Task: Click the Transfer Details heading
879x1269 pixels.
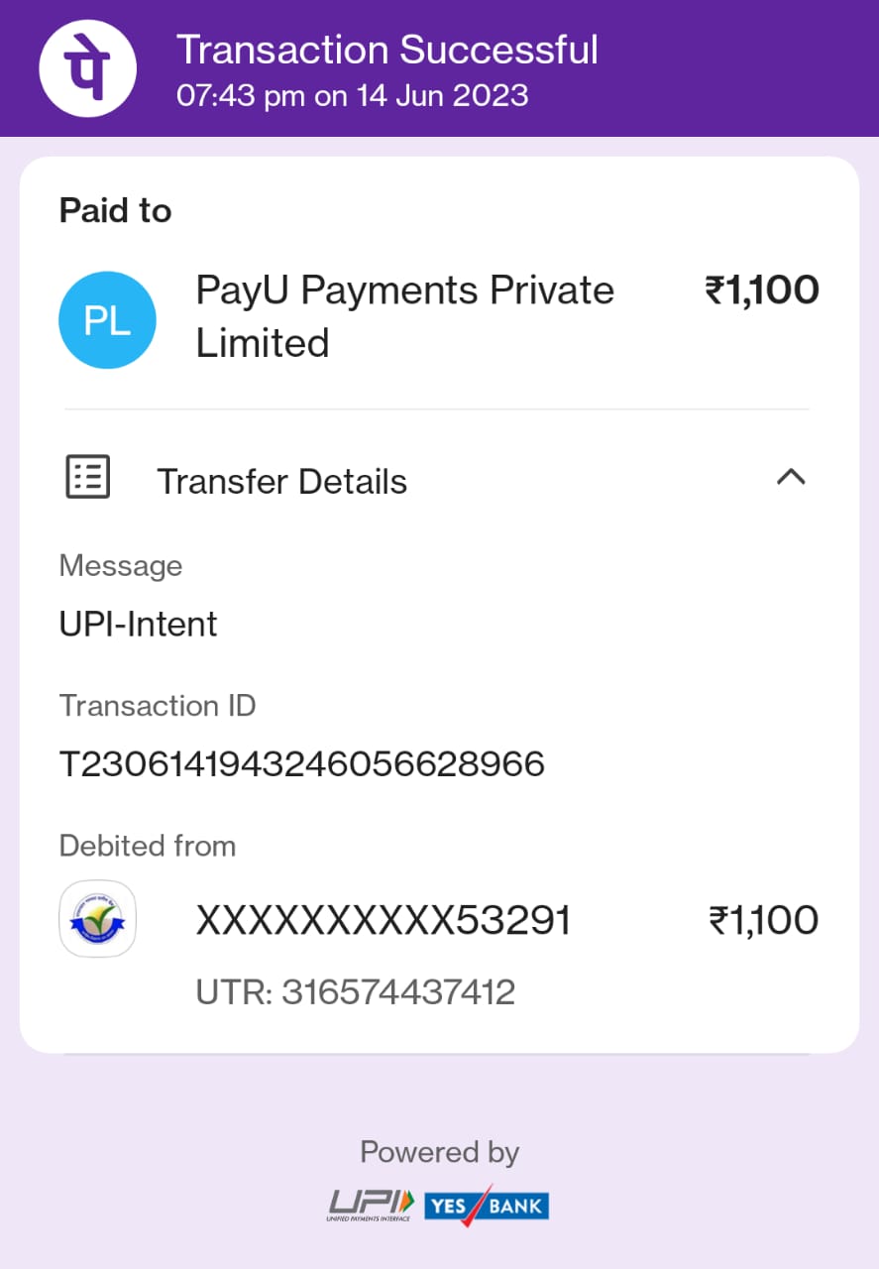Action: (282, 482)
